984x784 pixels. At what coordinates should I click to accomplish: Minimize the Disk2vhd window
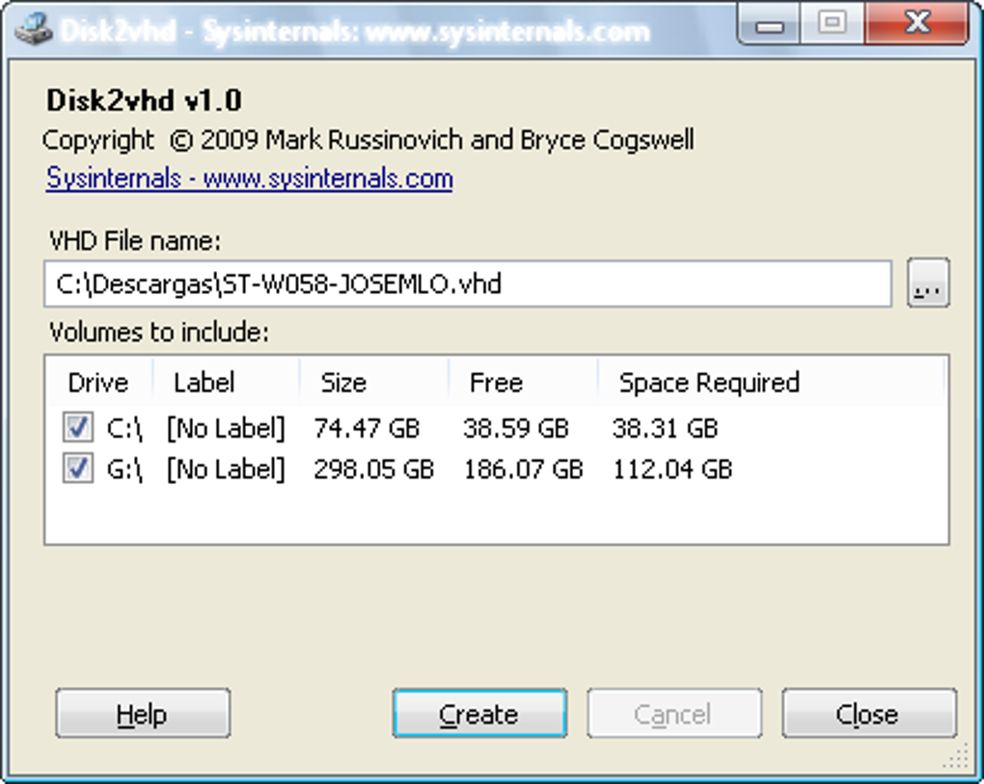coord(770,25)
